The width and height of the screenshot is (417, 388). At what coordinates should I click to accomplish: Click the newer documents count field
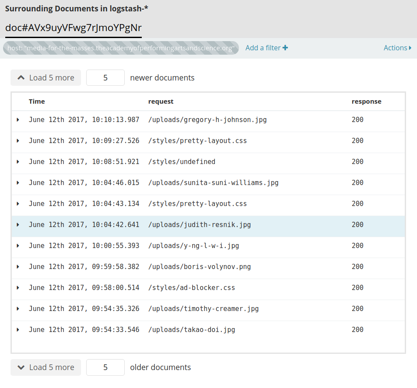[x=105, y=78]
